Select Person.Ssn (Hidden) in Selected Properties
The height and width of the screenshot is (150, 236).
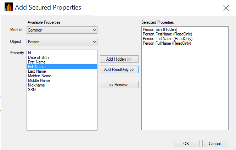160,29
